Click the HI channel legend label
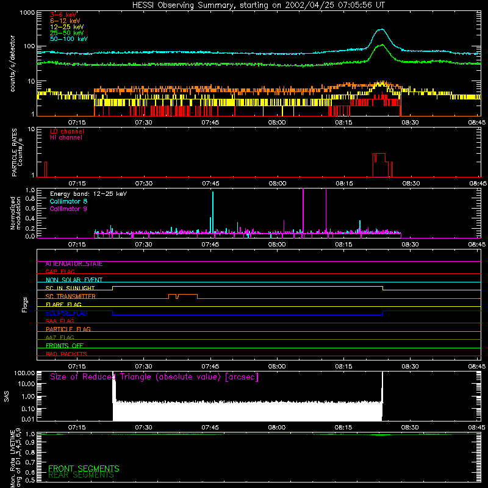 tap(66, 138)
